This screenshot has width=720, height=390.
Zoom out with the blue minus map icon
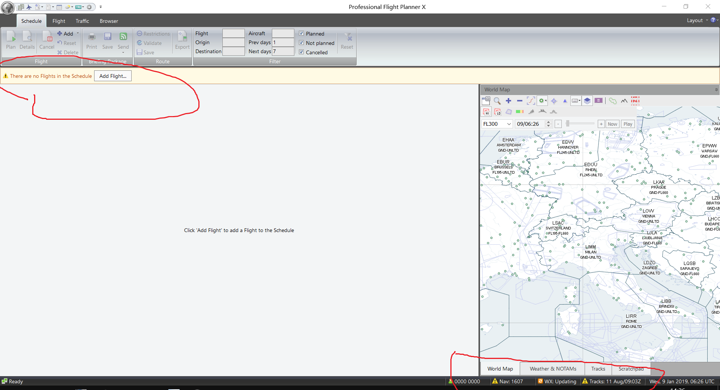coord(519,101)
